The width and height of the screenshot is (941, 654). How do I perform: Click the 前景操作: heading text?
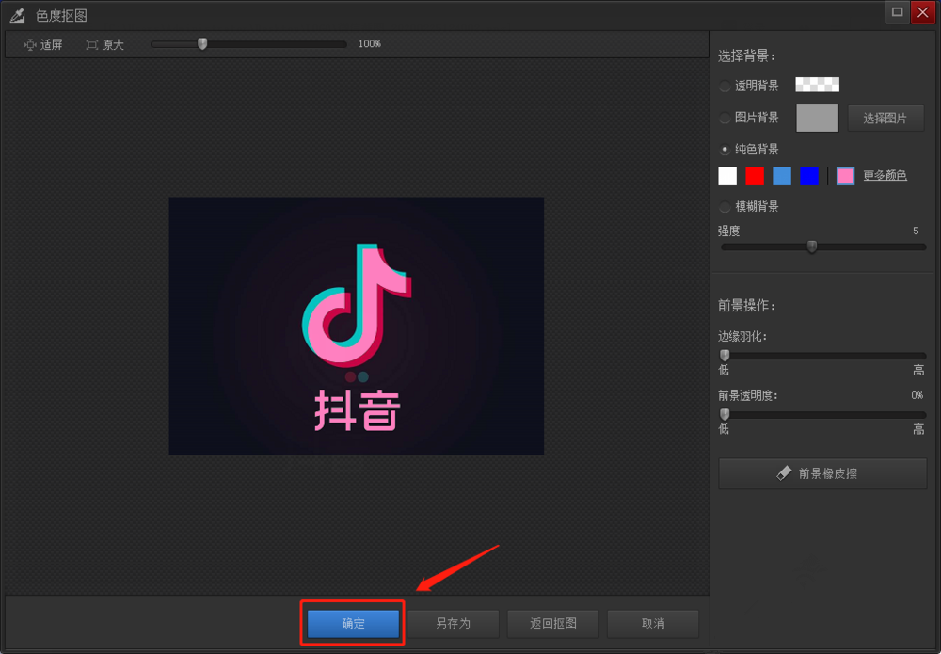tap(746, 306)
